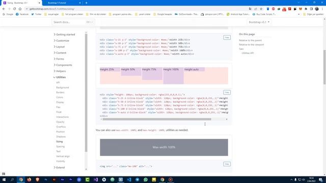This screenshot has height=183, width=326.
Task: Jump to Relative to the parent section
Action: click(250, 40)
